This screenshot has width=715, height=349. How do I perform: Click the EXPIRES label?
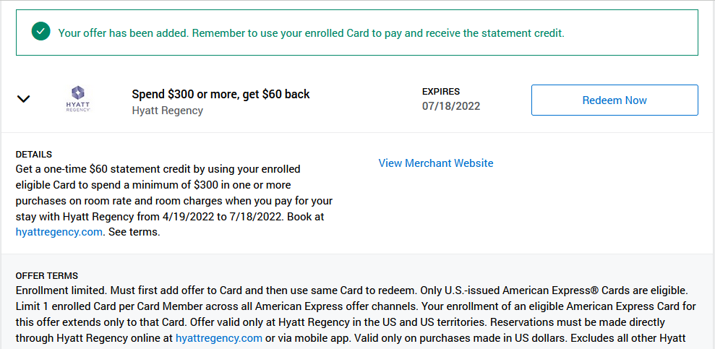441,92
